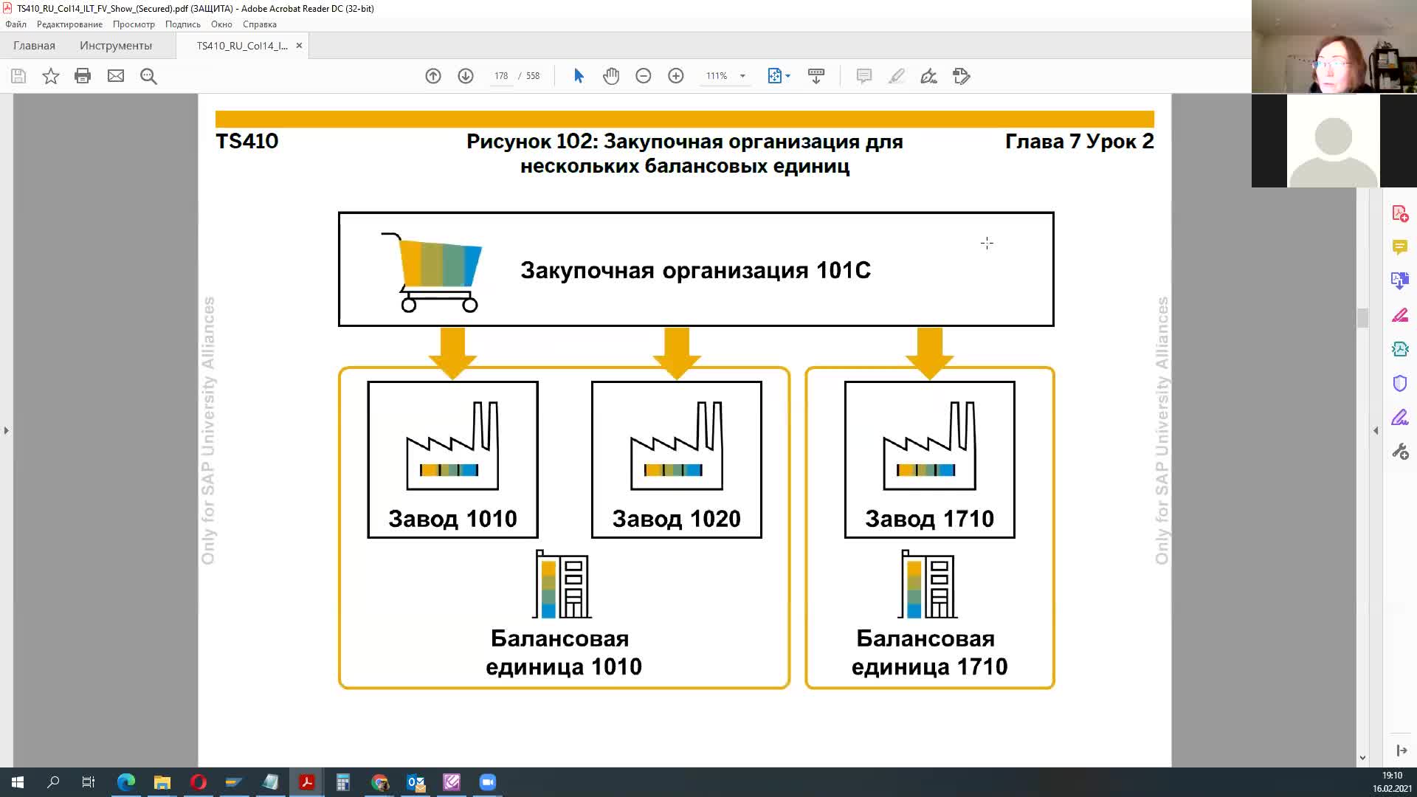Image resolution: width=1417 pixels, height=797 pixels.
Task: Open the Справка menu
Action: point(260,24)
